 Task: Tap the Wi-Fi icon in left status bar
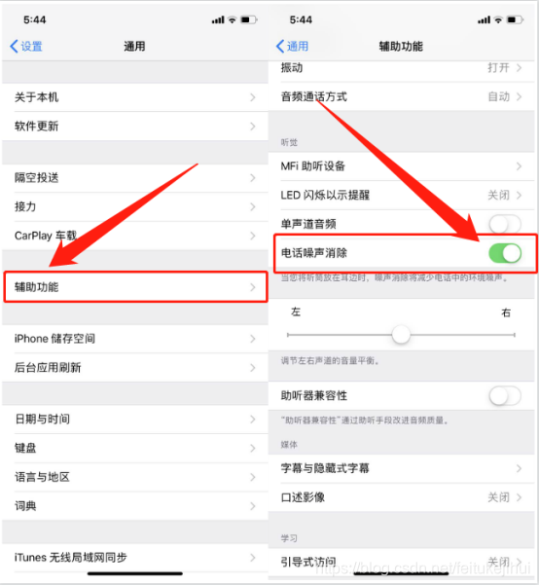[x=232, y=19]
